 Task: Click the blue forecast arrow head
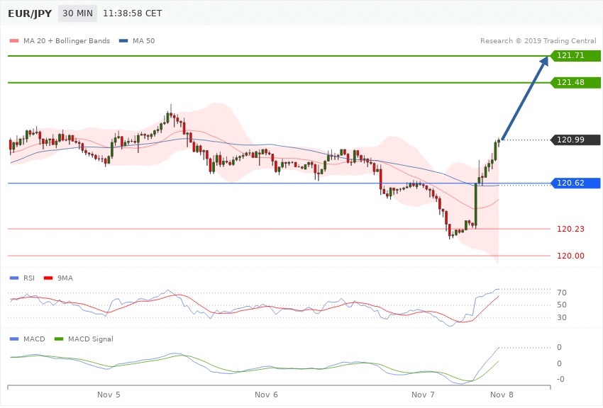[x=543, y=63]
